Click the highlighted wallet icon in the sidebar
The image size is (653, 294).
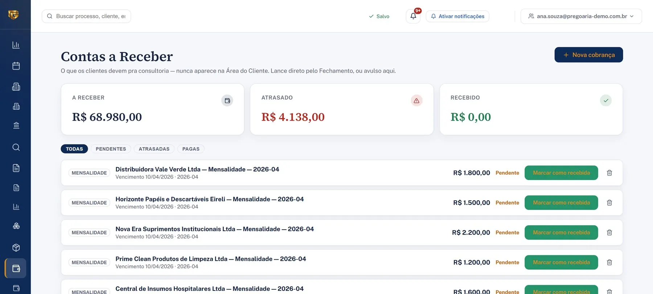click(16, 268)
